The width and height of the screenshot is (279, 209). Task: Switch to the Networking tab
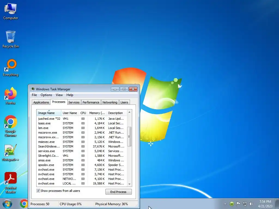tap(110, 102)
